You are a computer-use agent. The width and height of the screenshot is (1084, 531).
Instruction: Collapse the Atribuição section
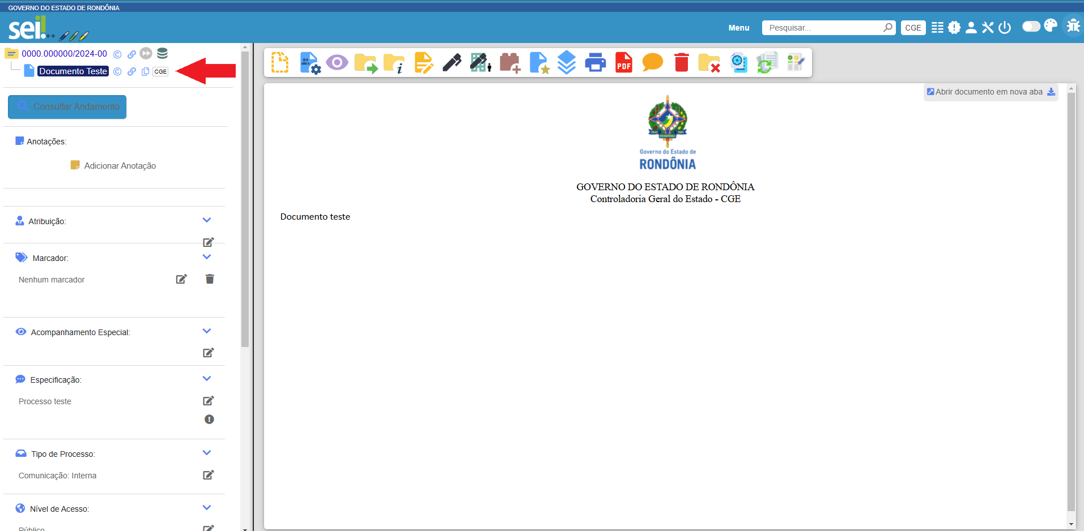point(207,220)
